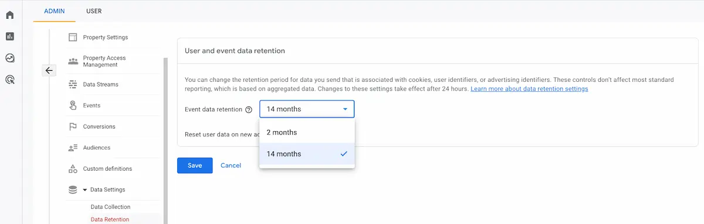Select the 2 months option

coord(307,132)
